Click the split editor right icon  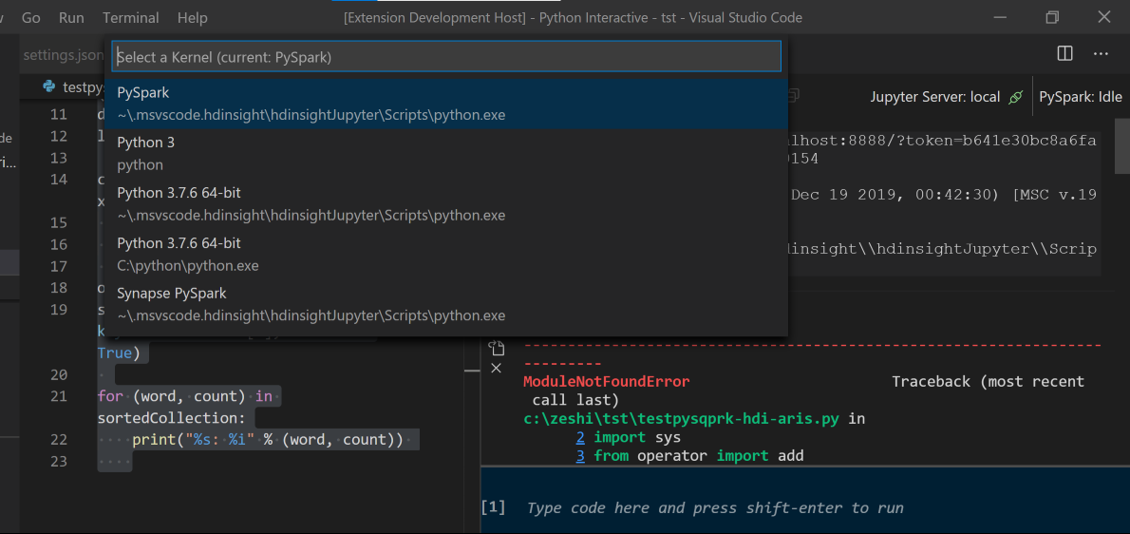(1065, 54)
